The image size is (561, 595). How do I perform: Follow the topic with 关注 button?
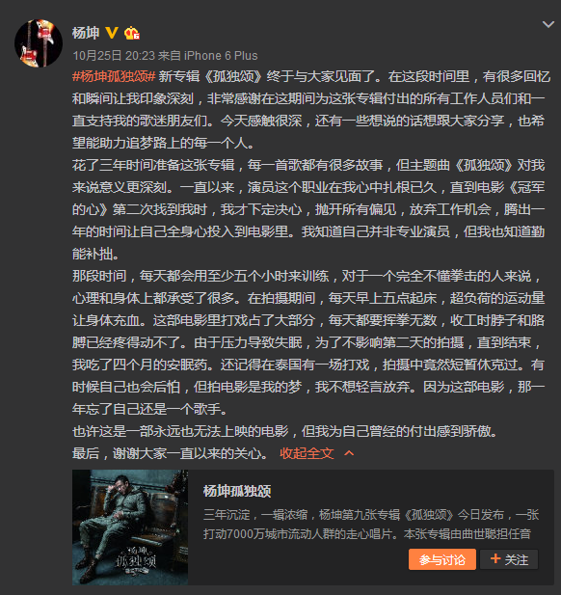click(x=509, y=559)
